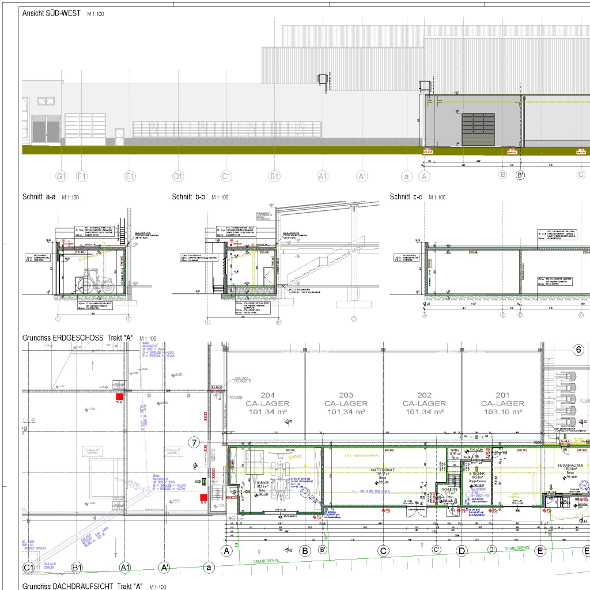Click the 'Schnitt b-b' section title

188,197
